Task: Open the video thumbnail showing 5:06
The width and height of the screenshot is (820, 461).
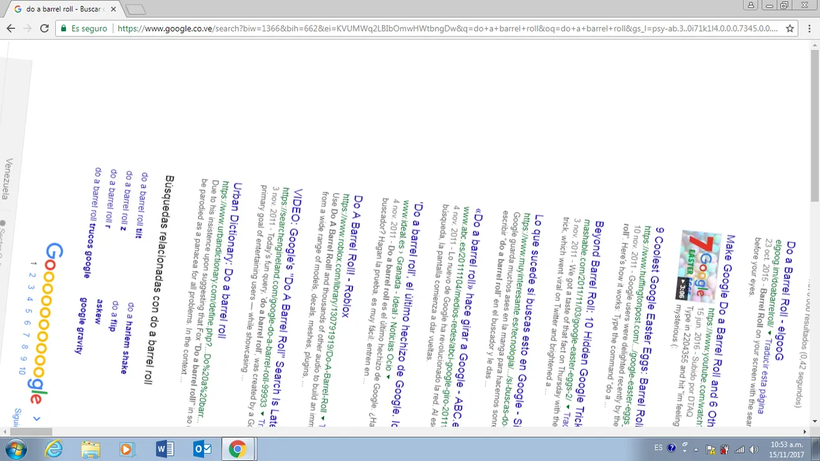Action: 700,268
